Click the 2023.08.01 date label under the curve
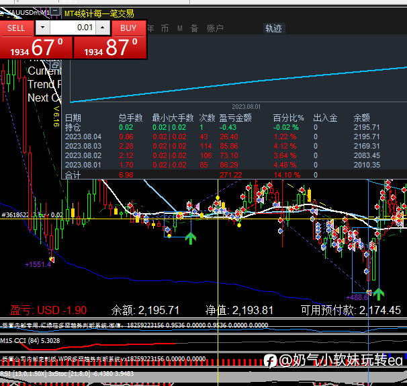Screen dimensions: 407x386 [x=246, y=106]
